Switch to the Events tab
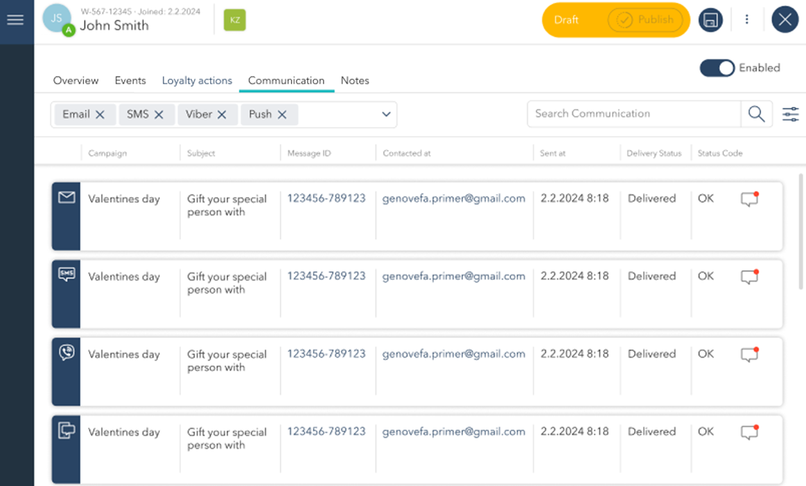This screenshot has height=486, width=806. click(130, 81)
